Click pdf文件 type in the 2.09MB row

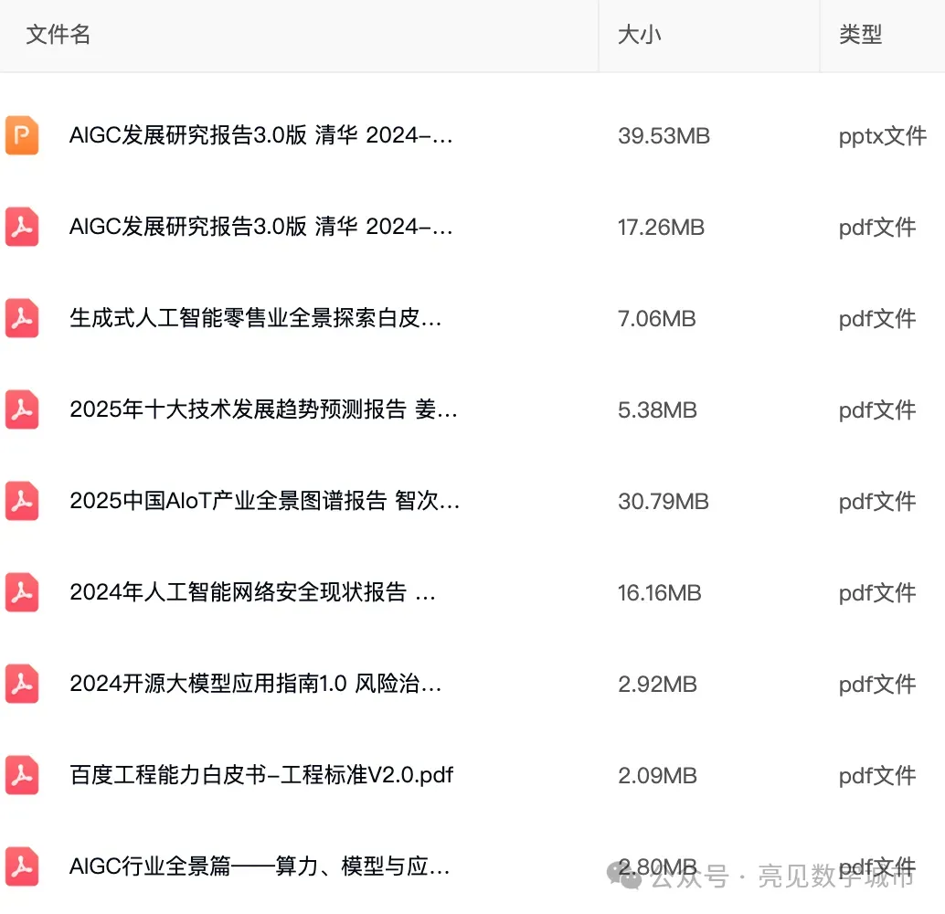click(x=876, y=775)
